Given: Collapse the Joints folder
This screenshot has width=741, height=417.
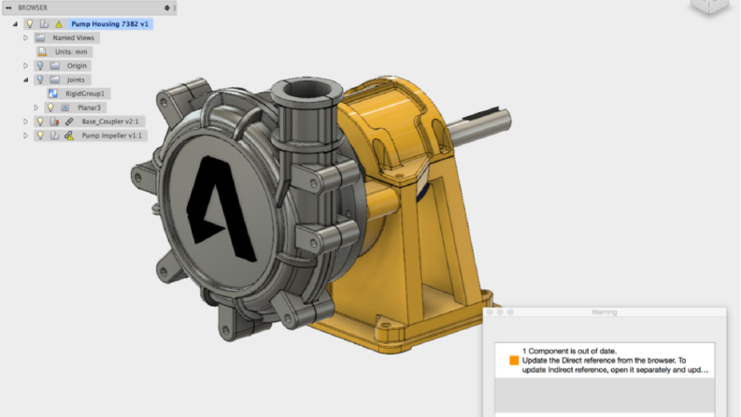Looking at the screenshot, I should point(25,79).
